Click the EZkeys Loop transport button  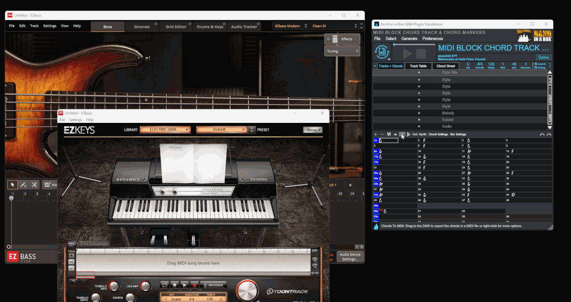tap(165, 285)
